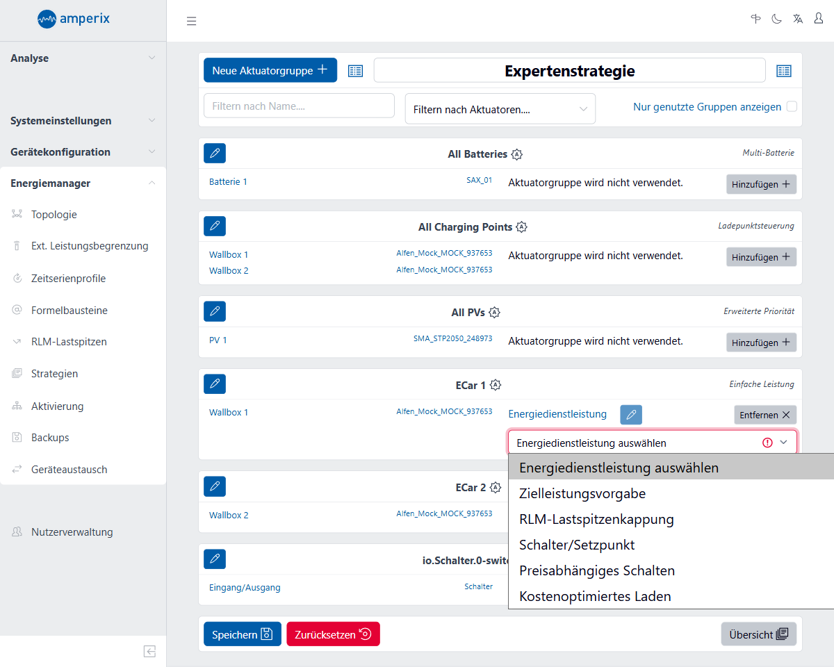Viewport: 834px width, 667px height.
Task: Open the language translation icon
Action: point(797,19)
